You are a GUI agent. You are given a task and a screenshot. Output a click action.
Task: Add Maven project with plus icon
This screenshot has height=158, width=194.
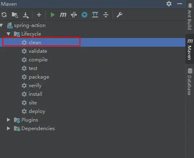39,15
